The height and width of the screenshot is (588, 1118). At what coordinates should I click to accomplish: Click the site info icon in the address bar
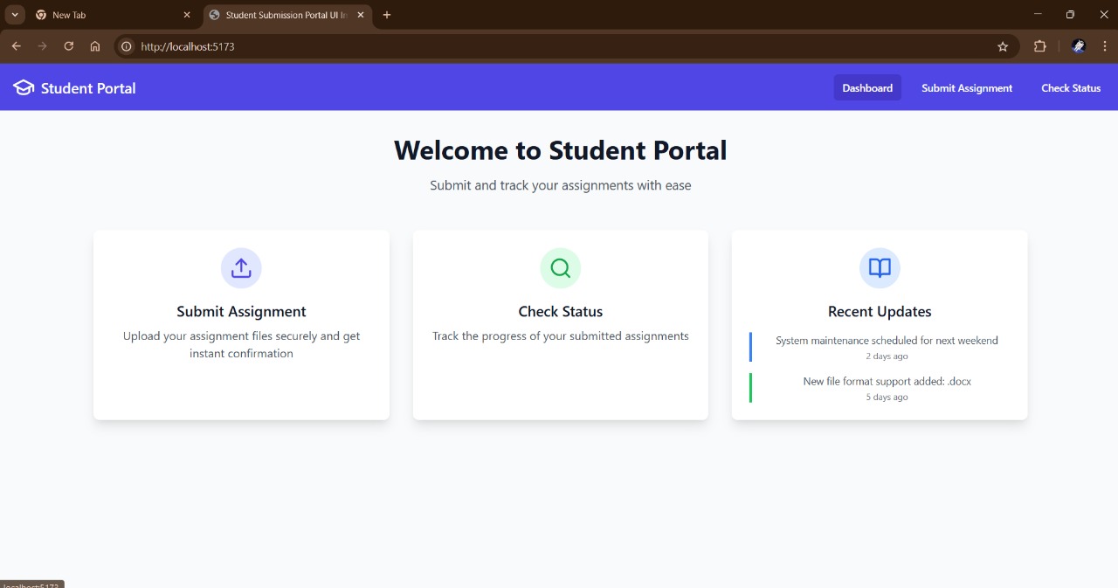(127, 46)
